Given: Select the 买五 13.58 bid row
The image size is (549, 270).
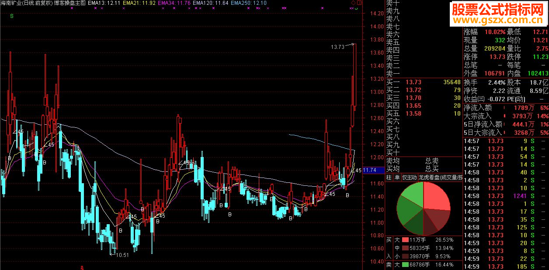Looking at the screenshot, I should [423, 114].
